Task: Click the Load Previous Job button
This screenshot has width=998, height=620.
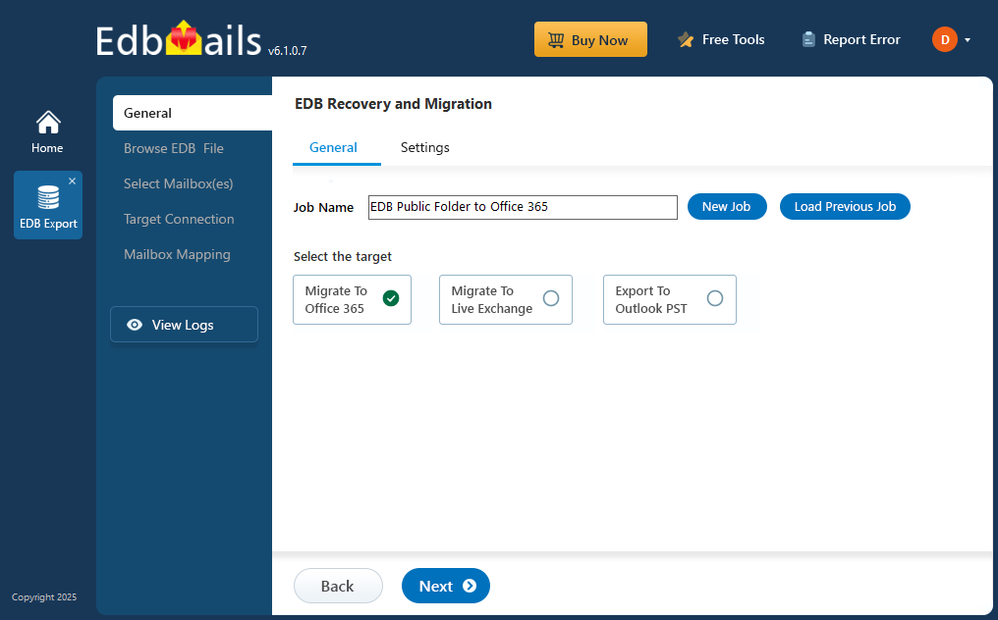Action: [x=845, y=207]
